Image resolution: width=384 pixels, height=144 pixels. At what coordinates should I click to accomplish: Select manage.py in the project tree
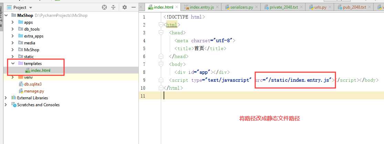pyautogui.click(x=34, y=91)
